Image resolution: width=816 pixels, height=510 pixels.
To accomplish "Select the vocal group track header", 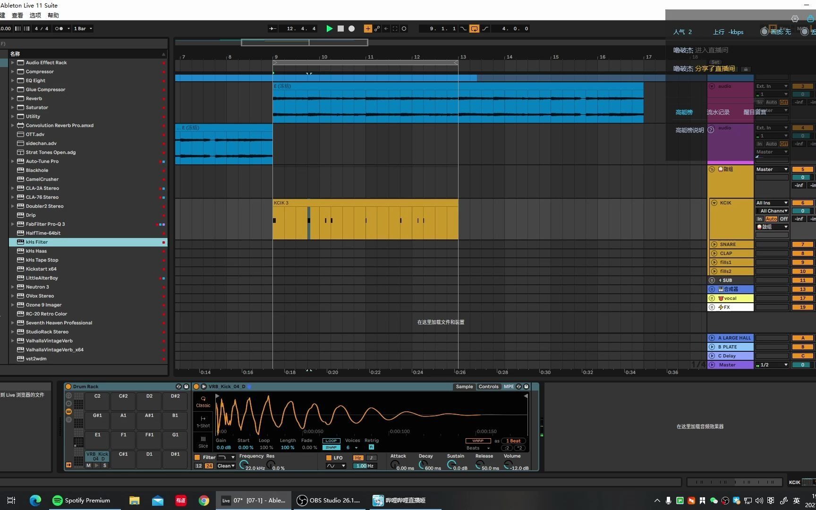I will tap(731, 298).
